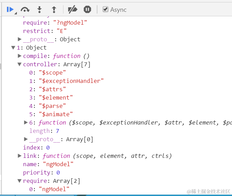This screenshot has height=196, width=232.
Task: Click the "$scope" array value
Action: click(x=52, y=73)
